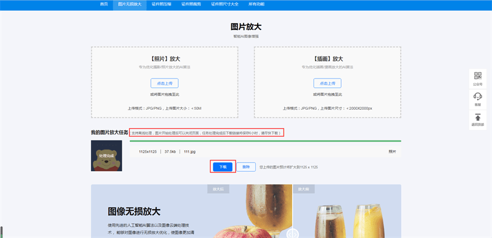Click the 图像无损放大 banner heading
Viewport: 492px width, 238px height.
coord(134,212)
